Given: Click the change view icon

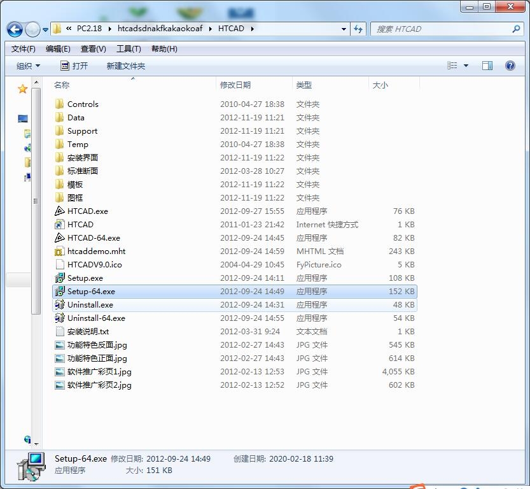Looking at the screenshot, I should (x=452, y=66).
